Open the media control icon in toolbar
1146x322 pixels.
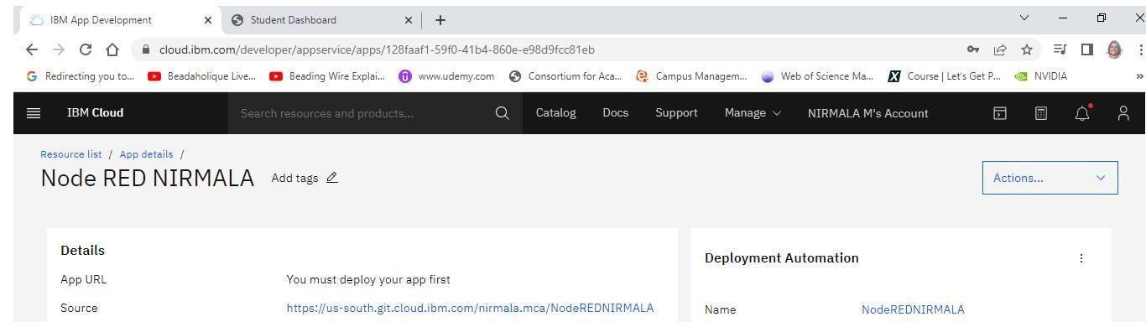coord(1060,49)
